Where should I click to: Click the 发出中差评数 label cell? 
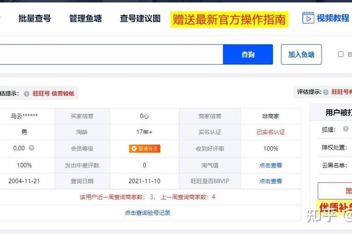pos(82,165)
